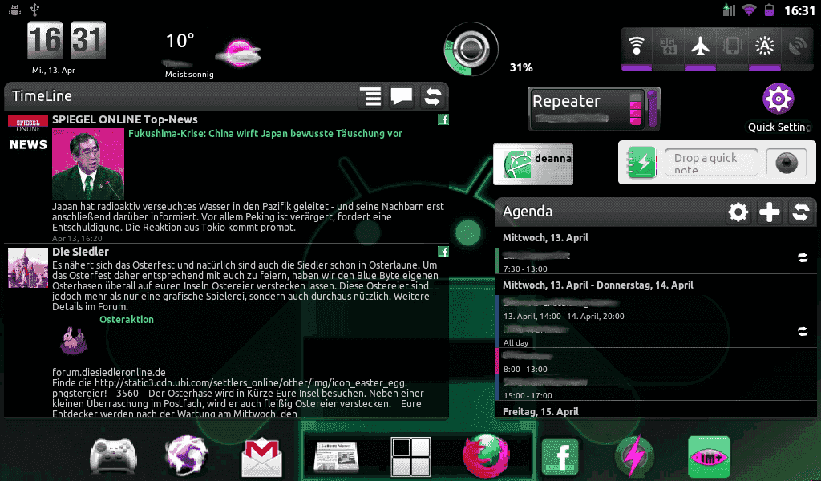Screen dimensions: 821x481
Task: Open the quick note notebook icon
Action: click(x=641, y=162)
